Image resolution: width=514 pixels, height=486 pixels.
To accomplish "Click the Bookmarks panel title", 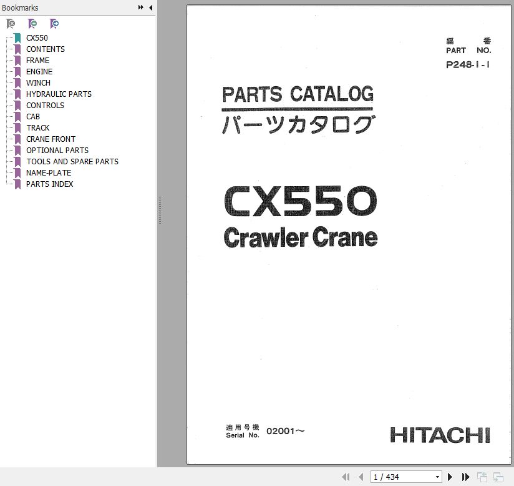I will (20, 7).
